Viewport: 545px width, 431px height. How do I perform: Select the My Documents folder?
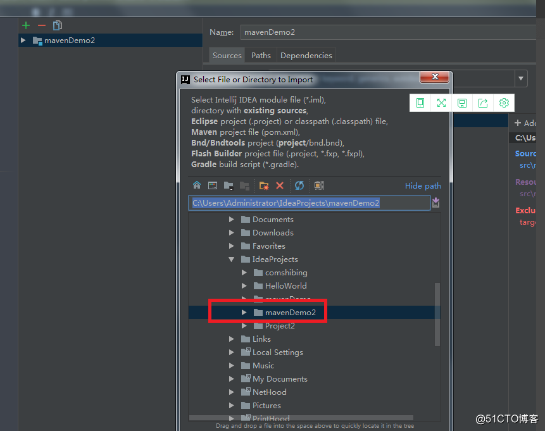280,379
